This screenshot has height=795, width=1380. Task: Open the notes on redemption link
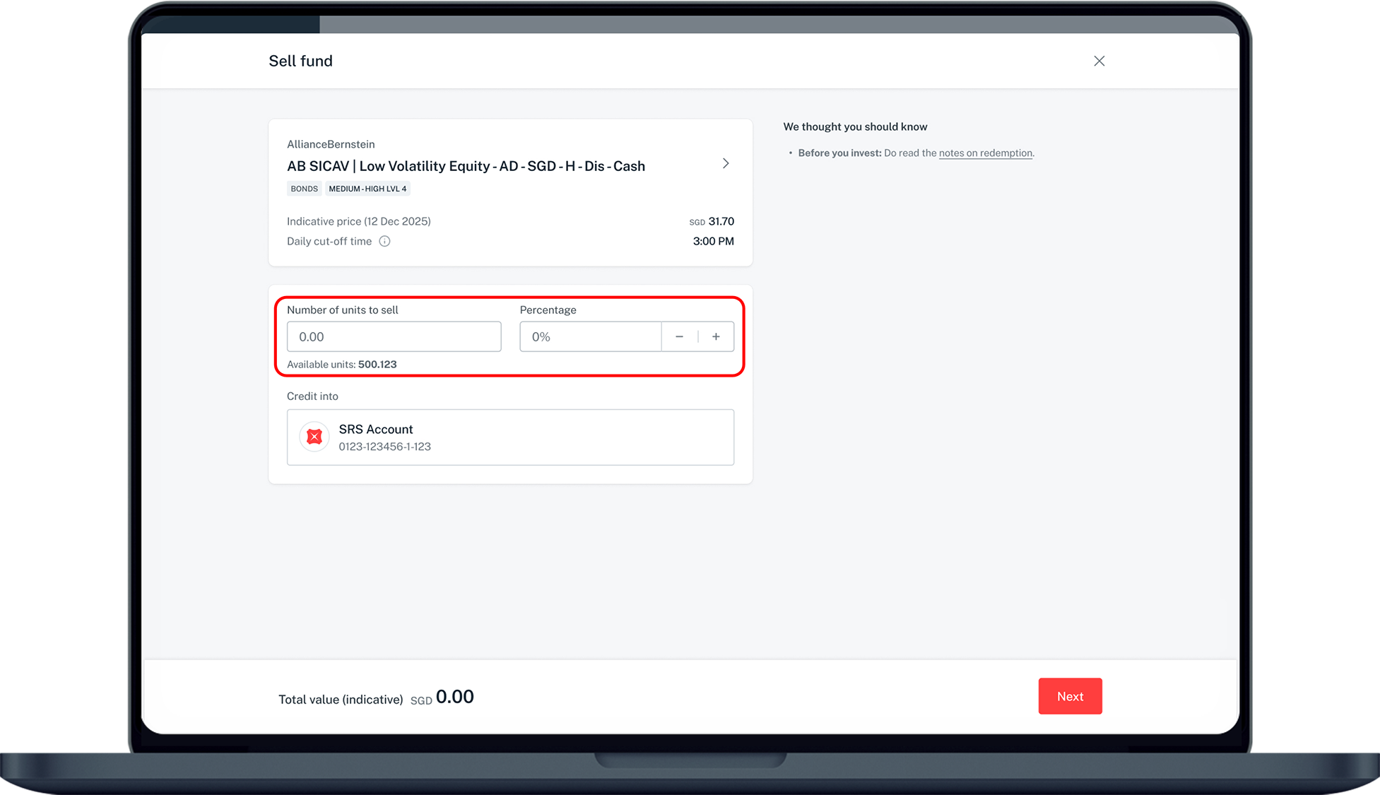click(985, 153)
